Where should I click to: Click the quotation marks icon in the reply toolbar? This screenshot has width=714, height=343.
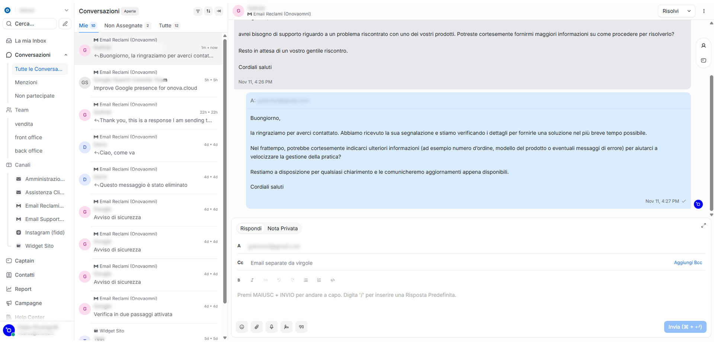click(301, 327)
